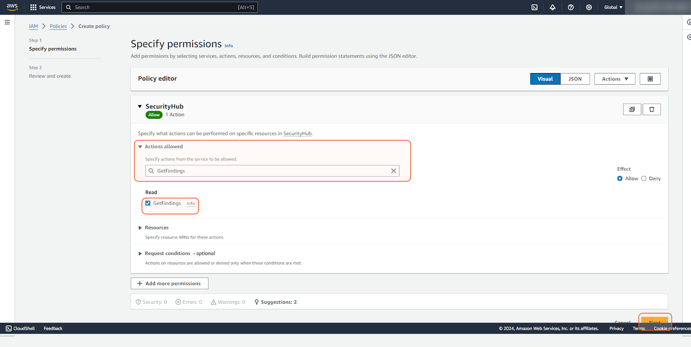Open the Actions dropdown in Policy editor

click(615, 79)
